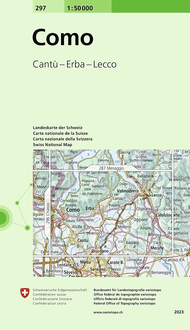
Task: Click Lecco city label on the map
Action: pos(156,195)
